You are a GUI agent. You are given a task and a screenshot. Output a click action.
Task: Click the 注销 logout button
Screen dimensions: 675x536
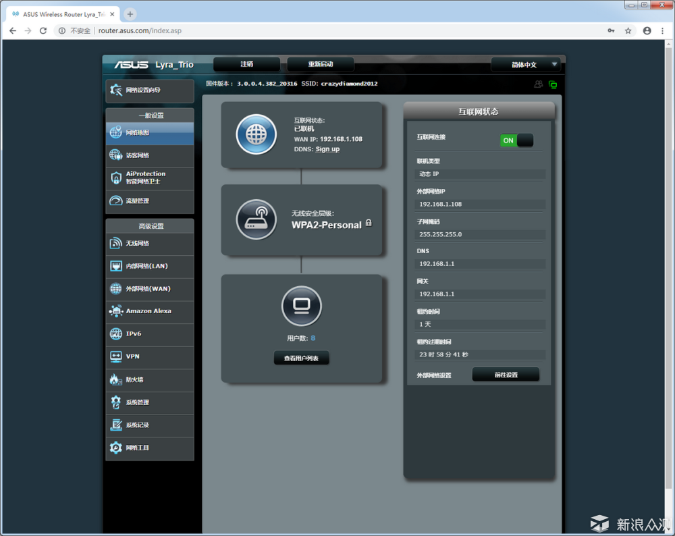pyautogui.click(x=246, y=64)
